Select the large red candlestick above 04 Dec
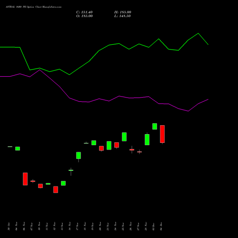 point(162,134)
